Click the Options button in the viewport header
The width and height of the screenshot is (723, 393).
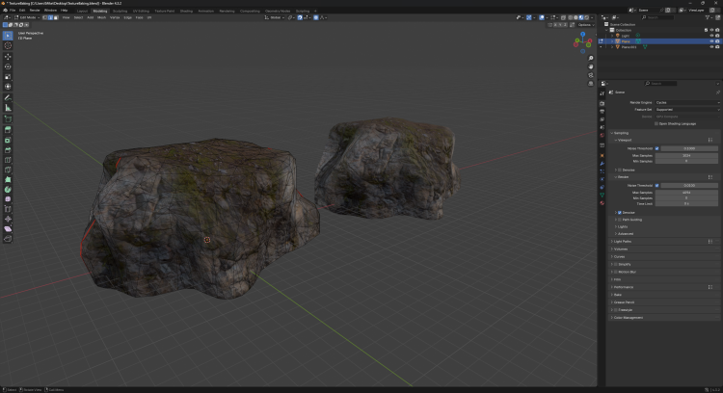[x=585, y=25]
